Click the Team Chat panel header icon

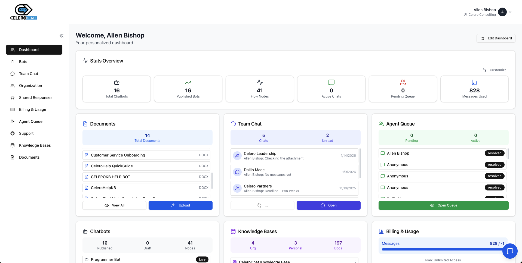click(233, 124)
